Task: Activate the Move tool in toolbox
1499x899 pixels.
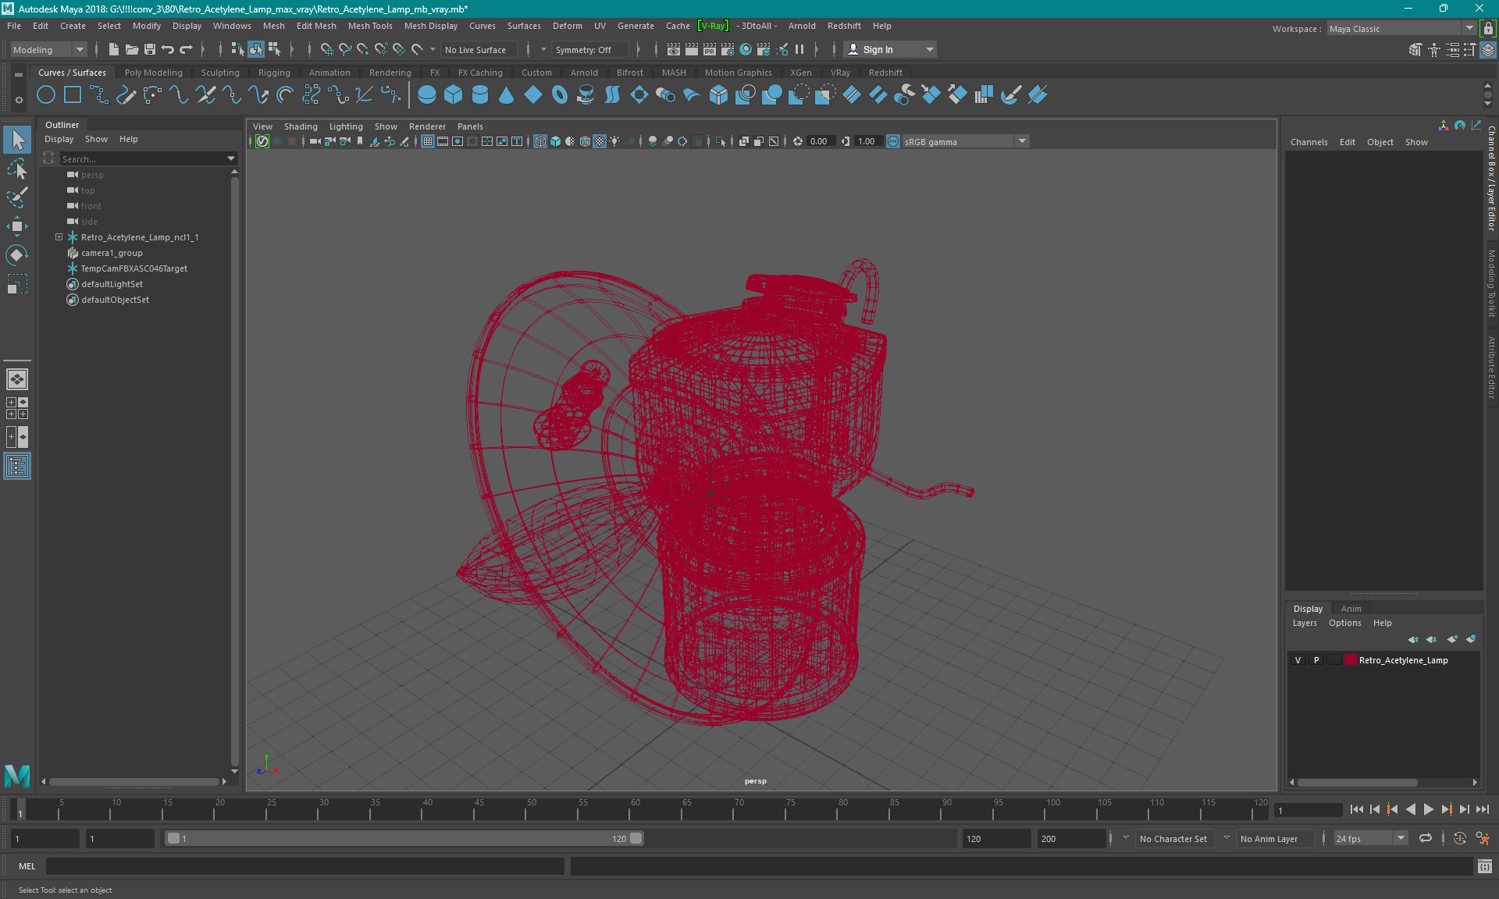Action: [17, 226]
